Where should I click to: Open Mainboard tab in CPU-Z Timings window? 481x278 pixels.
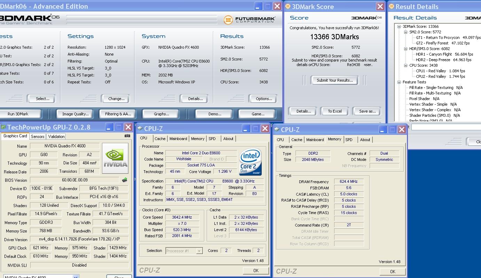pos(315,140)
